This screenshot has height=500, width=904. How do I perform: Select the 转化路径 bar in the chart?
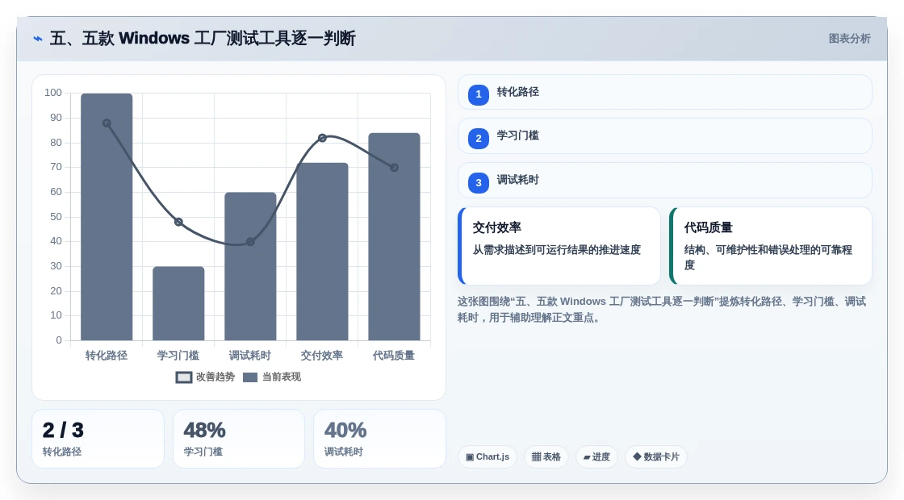click(107, 217)
